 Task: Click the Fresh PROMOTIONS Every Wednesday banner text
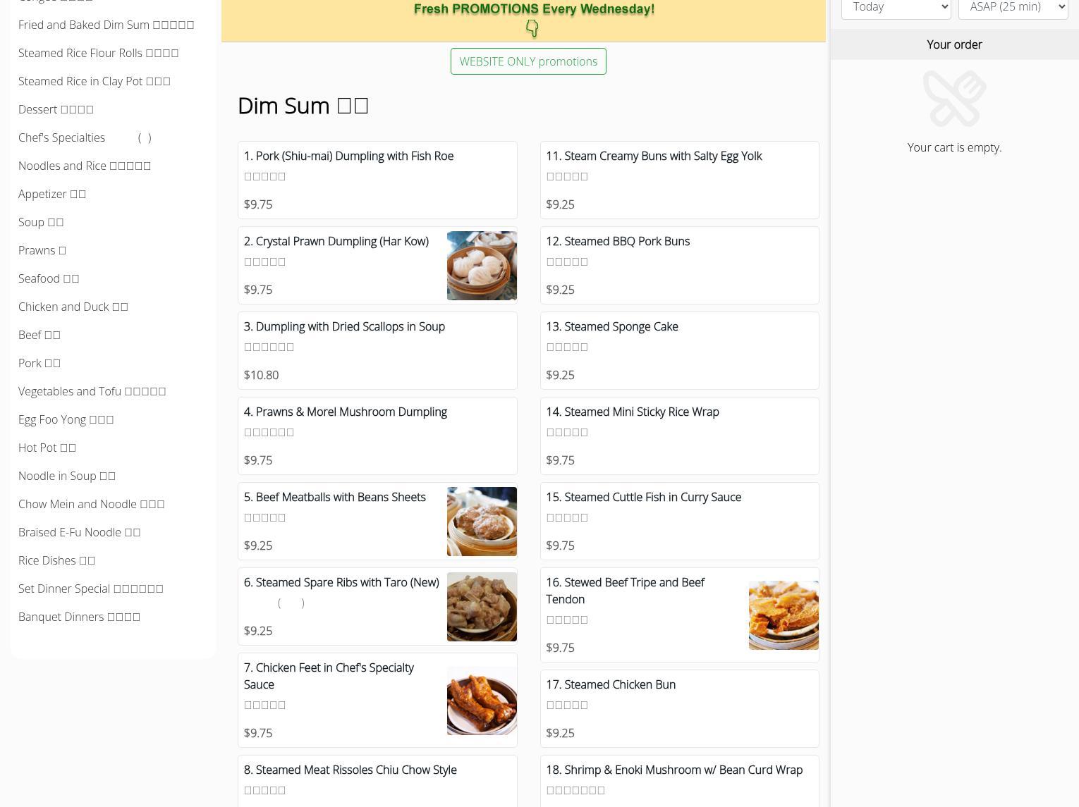pos(534,9)
